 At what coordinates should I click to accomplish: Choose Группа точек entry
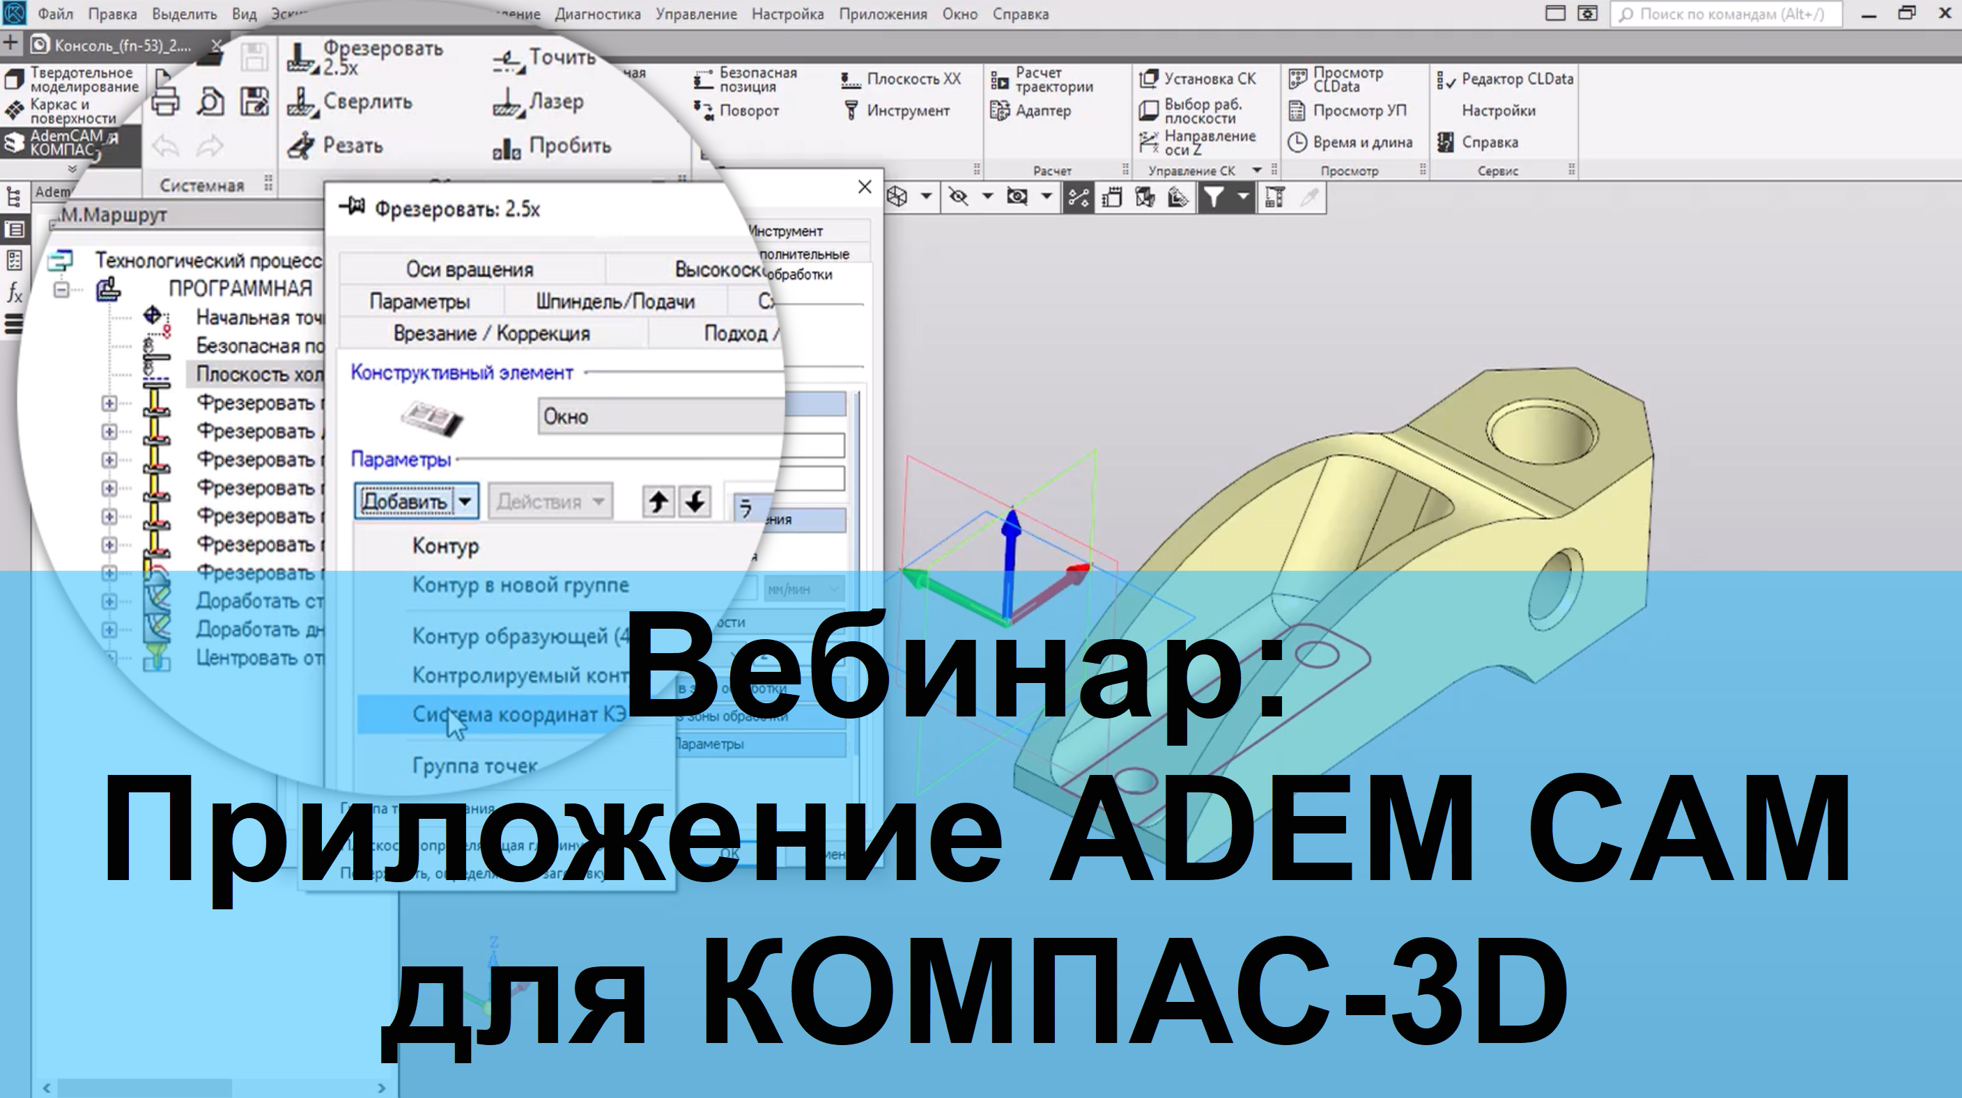474,765
